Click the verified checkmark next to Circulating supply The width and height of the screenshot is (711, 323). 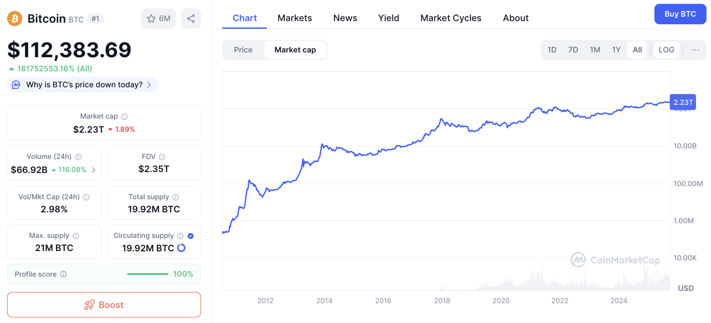click(190, 236)
